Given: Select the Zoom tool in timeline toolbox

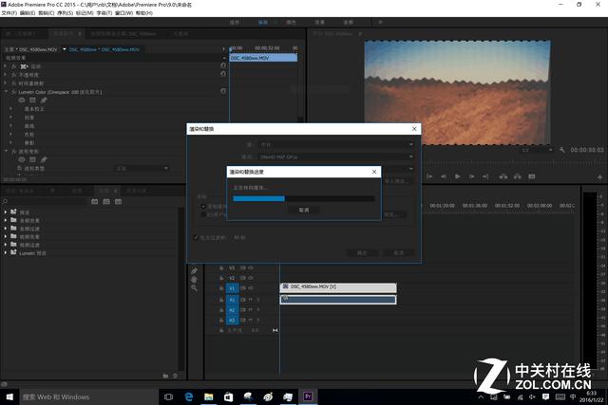Looking at the screenshot, I should (x=194, y=288).
